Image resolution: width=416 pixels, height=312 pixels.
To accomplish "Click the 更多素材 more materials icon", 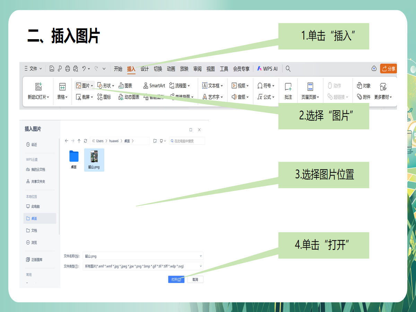I will click(x=383, y=87).
